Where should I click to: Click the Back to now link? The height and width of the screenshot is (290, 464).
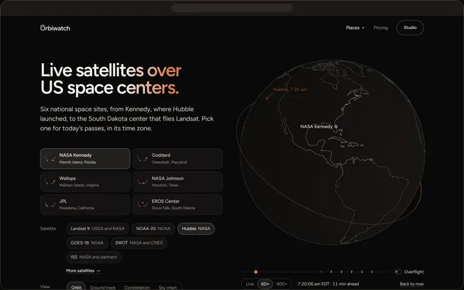coord(412,284)
